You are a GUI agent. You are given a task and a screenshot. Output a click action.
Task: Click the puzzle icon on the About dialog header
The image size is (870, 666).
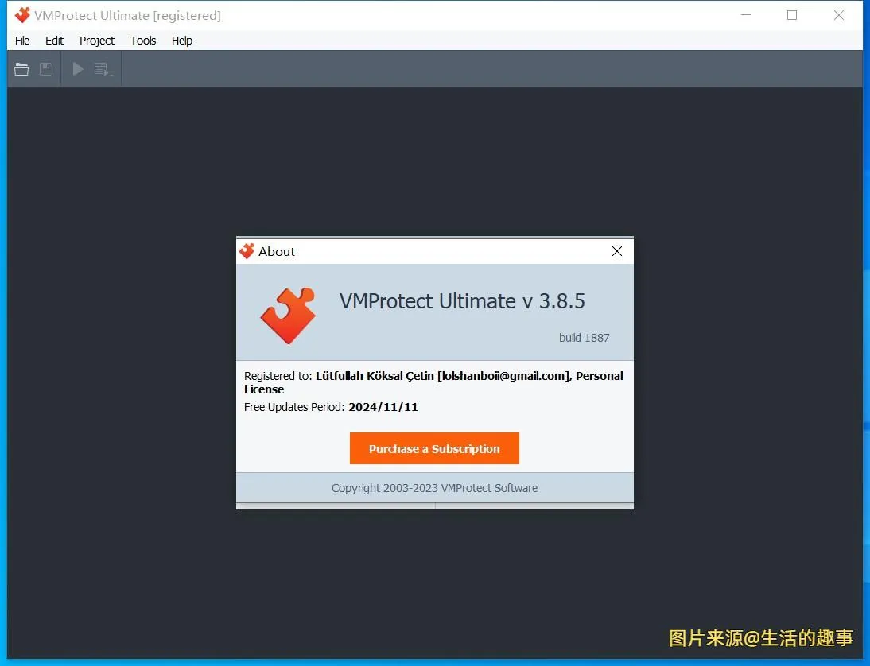248,250
